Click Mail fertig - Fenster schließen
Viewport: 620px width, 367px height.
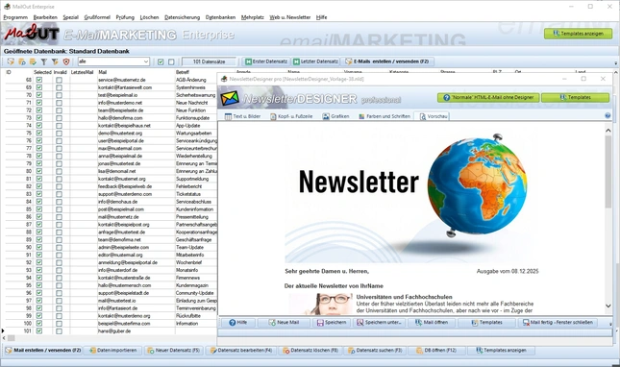558,323
